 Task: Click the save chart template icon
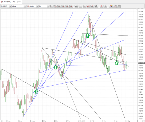click(x=115, y=6)
